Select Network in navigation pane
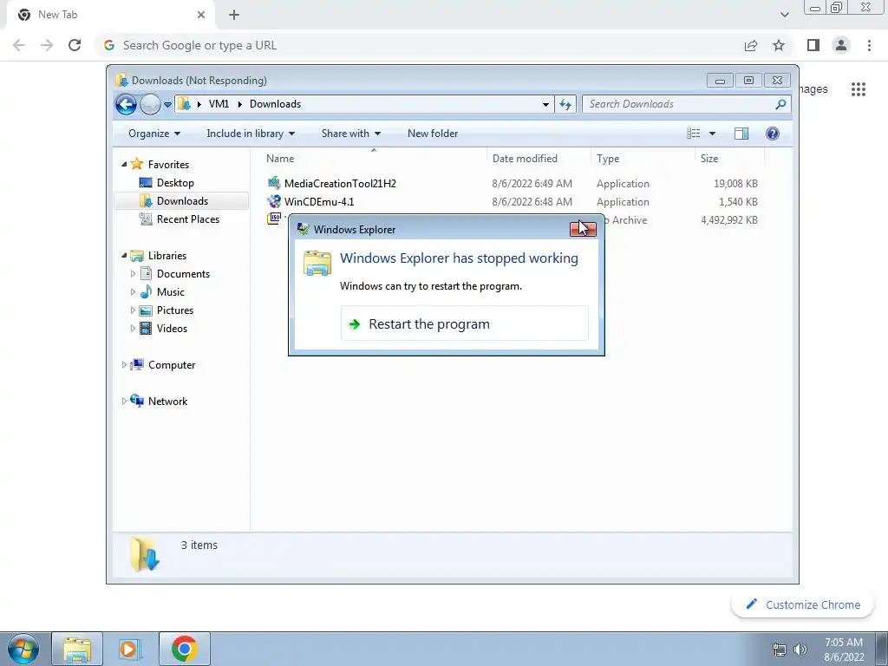 tap(167, 401)
